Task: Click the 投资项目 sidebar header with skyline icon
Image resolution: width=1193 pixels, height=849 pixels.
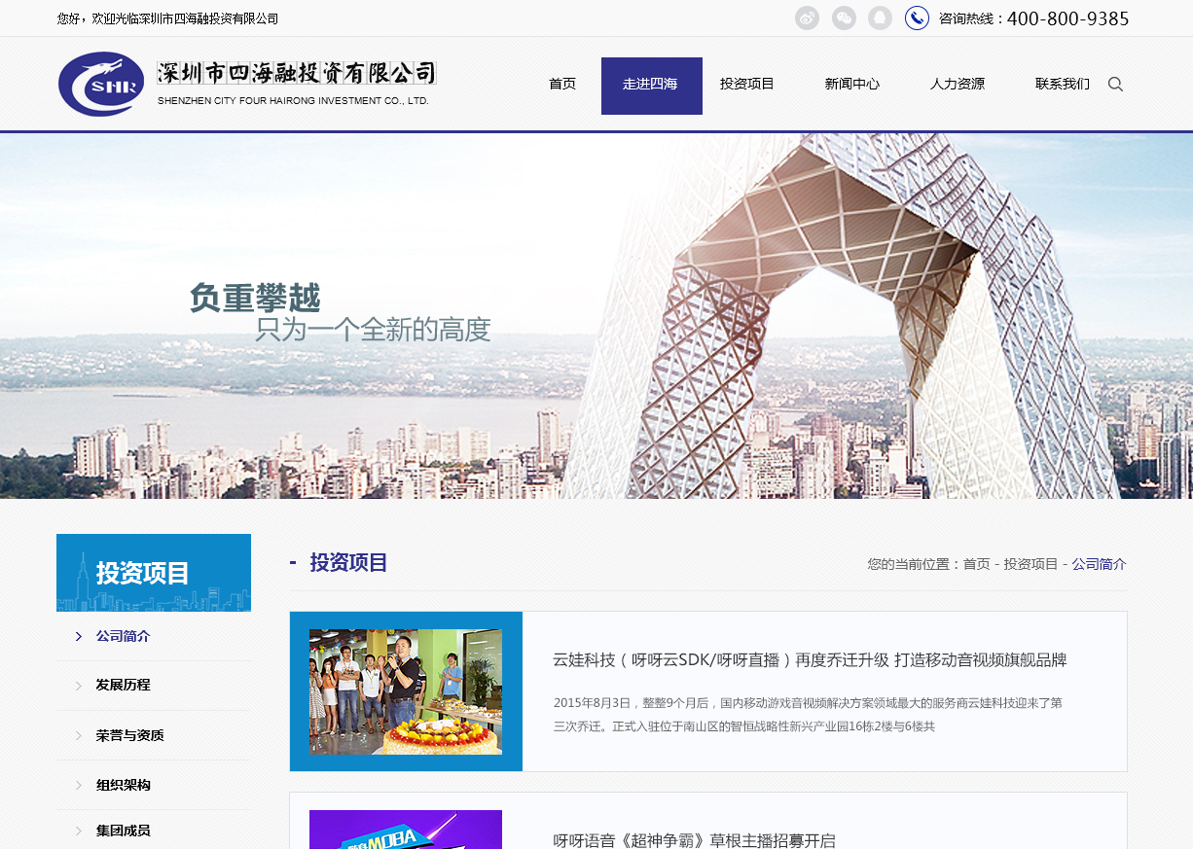Action: pyautogui.click(x=153, y=573)
